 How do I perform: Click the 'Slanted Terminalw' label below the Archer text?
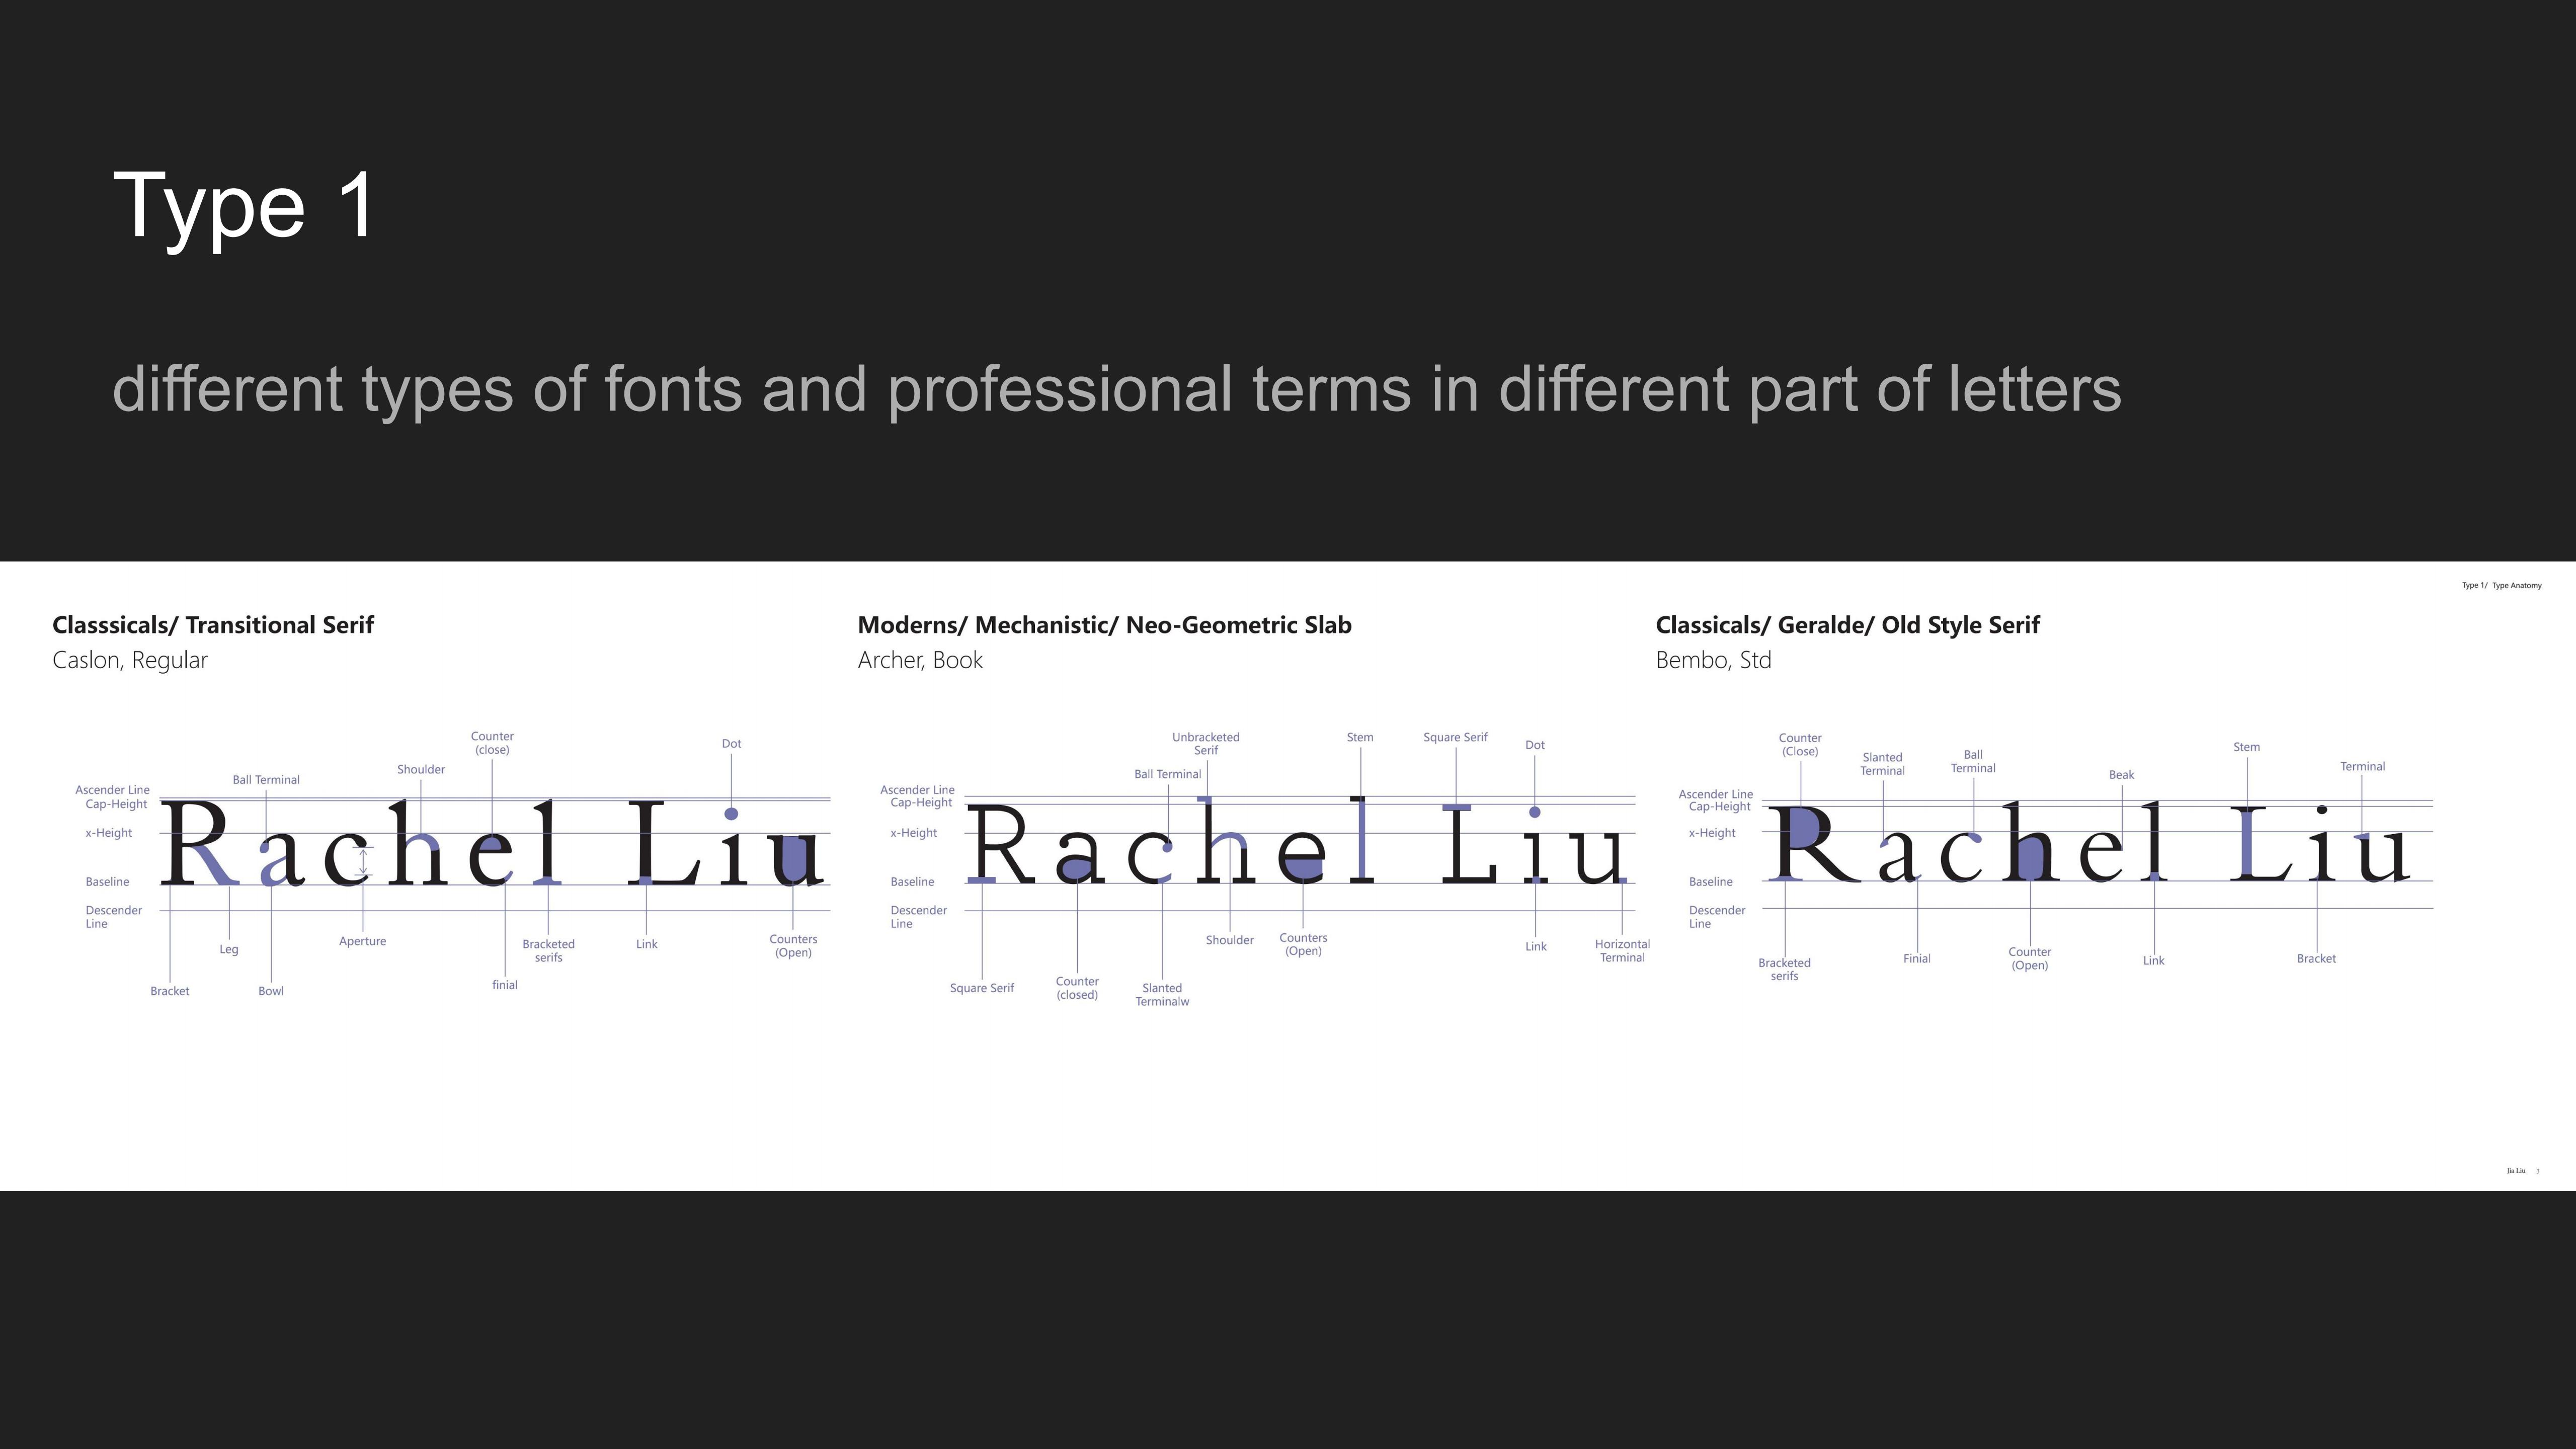click(x=1162, y=995)
